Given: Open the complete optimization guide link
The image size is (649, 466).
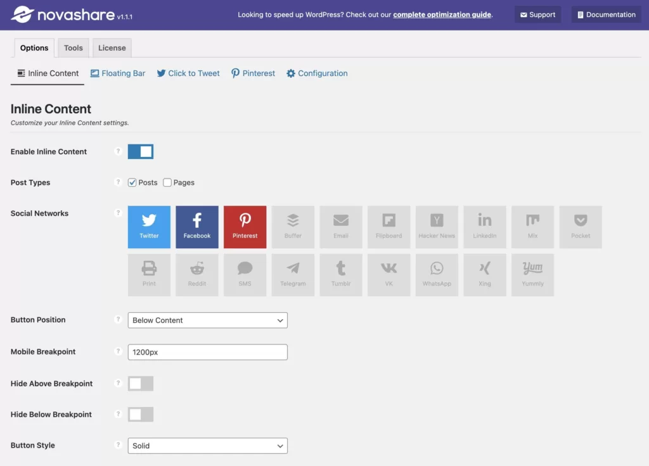Looking at the screenshot, I should click(442, 15).
